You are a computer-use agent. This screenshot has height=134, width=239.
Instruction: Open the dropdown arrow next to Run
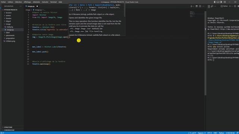[x=193, y=6]
